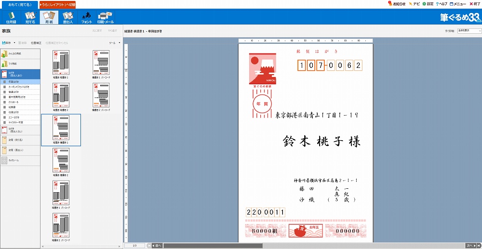The image size is (482, 249).
Task: Open the ナビ navigation guide
Action: (415, 4)
